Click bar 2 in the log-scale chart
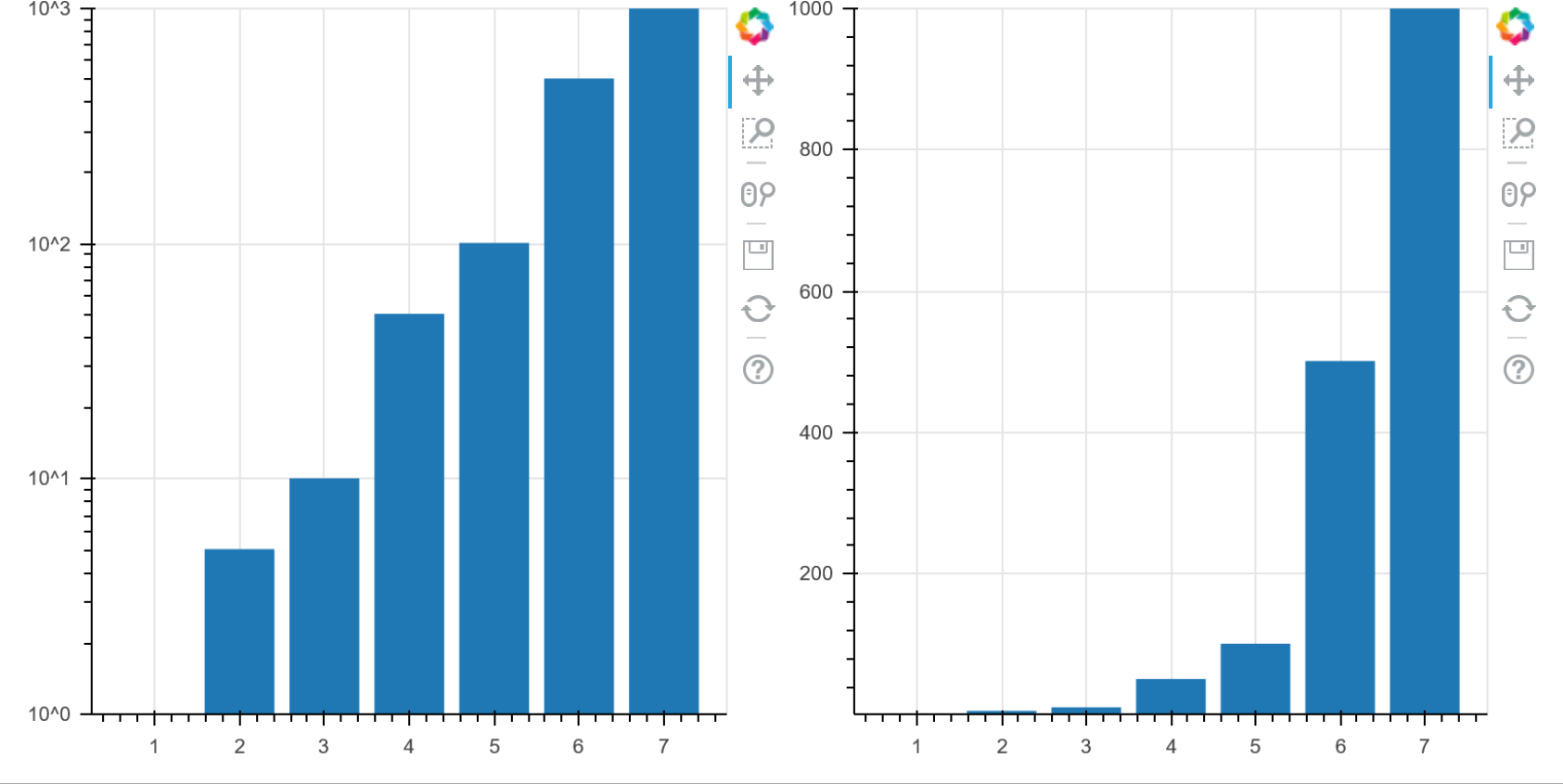The image size is (1563, 784). point(239,631)
